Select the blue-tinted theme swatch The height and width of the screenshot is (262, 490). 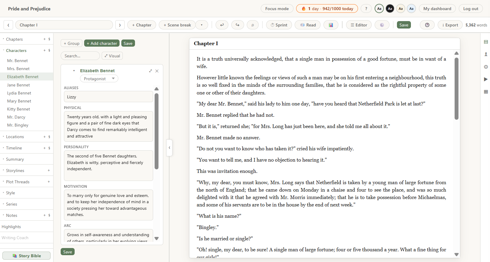tap(411, 9)
